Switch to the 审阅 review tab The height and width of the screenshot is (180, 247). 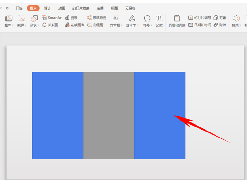tap(100, 8)
